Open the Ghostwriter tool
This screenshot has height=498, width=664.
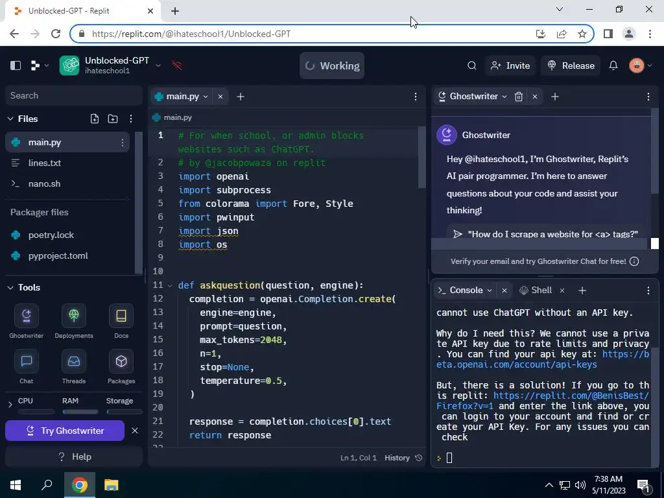[26, 322]
